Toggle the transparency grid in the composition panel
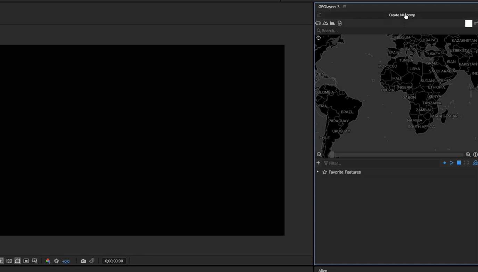 9,261
